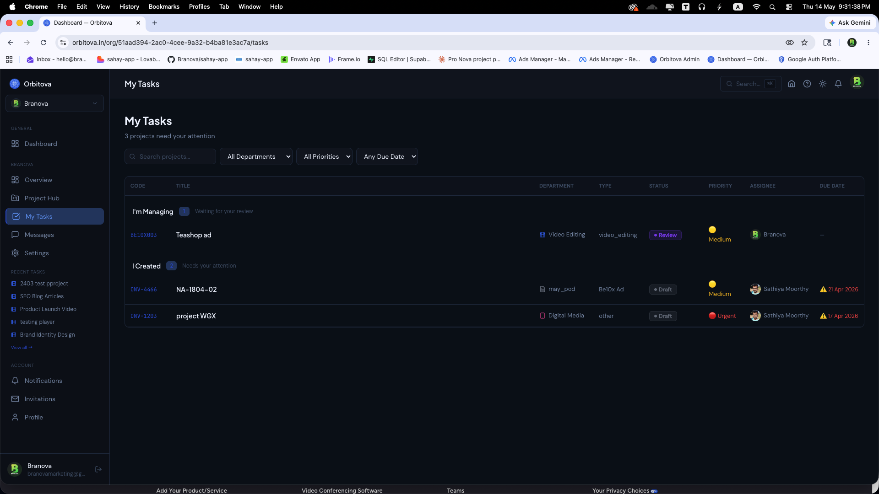The image size is (879, 494).
Task: Open Dashboard in sidebar
Action: (54, 144)
